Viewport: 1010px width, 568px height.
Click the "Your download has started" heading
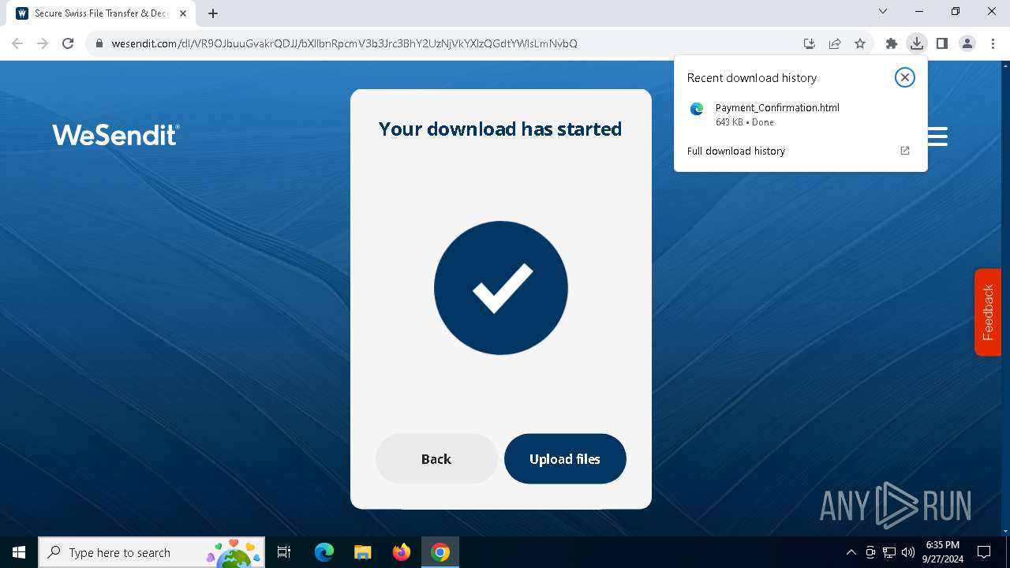[x=500, y=129]
